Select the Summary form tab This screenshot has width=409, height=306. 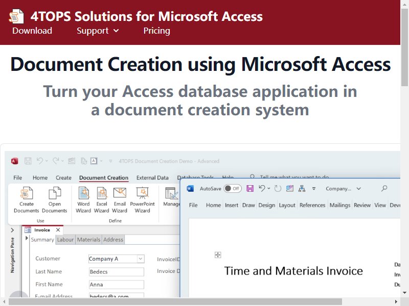coord(42,240)
